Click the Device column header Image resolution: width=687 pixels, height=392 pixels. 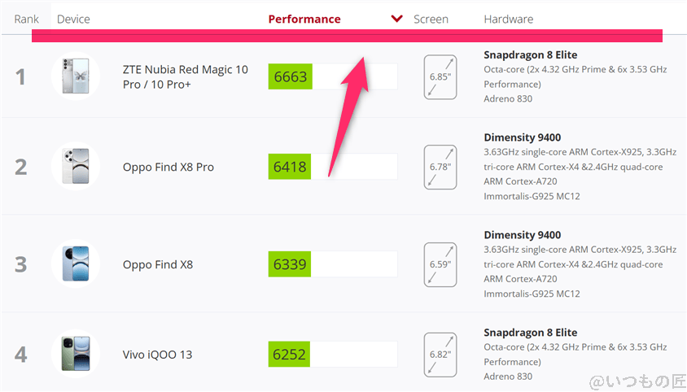(x=74, y=19)
